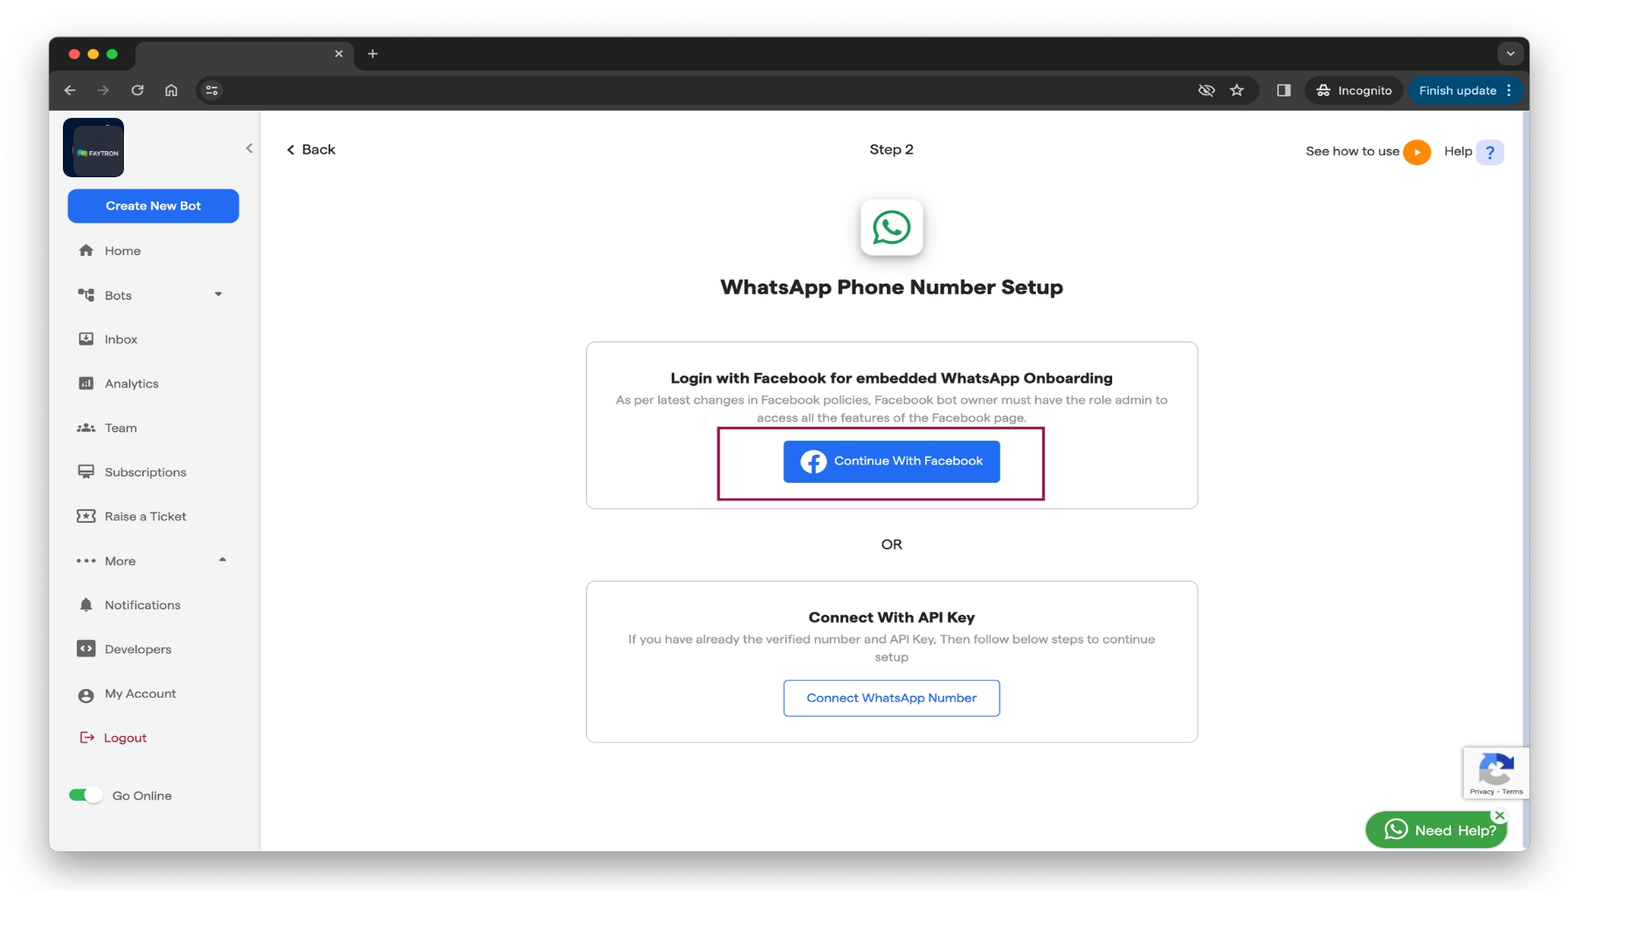Open the Inbox section
Image resolution: width=1630 pixels, height=943 pixels.
pos(120,339)
